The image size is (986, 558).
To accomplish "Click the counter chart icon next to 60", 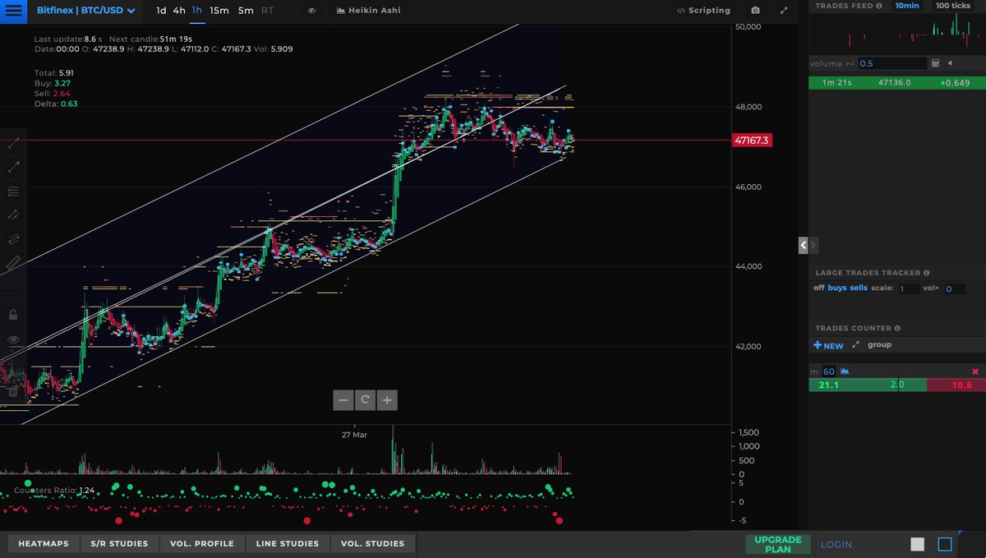I will (845, 371).
